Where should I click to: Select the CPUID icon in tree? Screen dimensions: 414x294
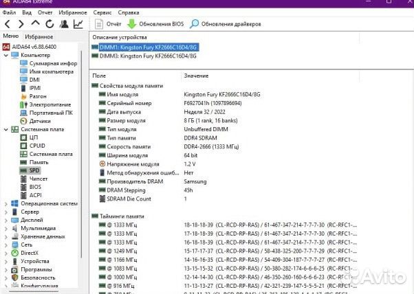(23, 146)
